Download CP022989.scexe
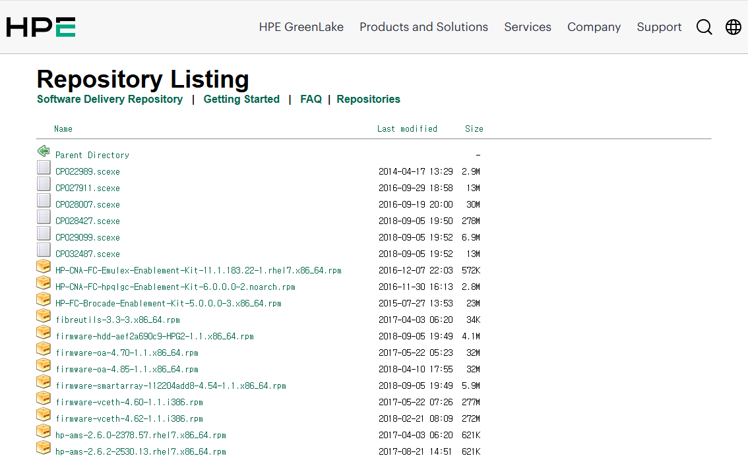This screenshot has height=456, width=748. click(x=88, y=171)
